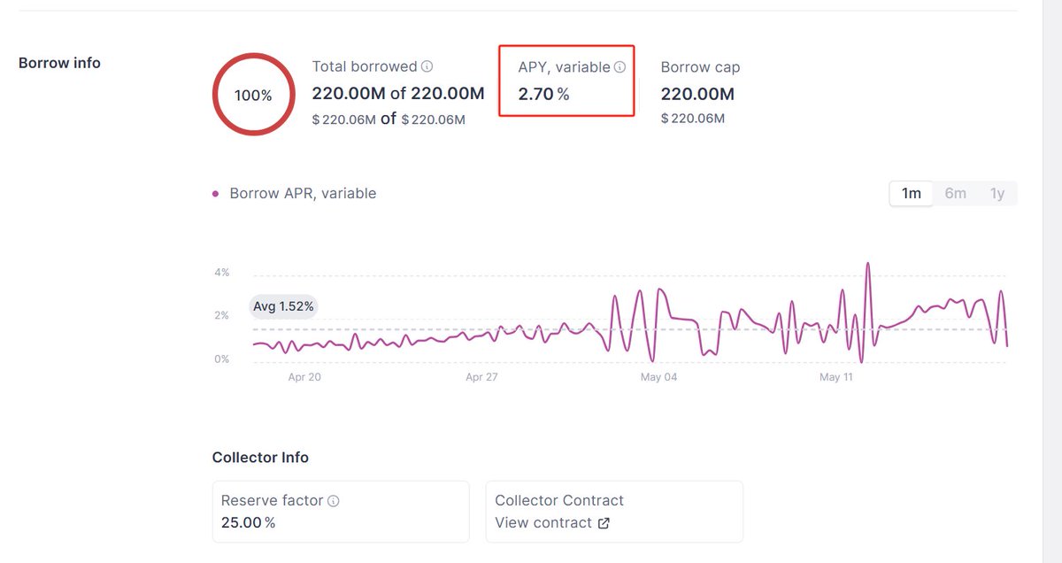The image size is (1062, 563).
Task: Click the red 100% utilization ring
Action: coord(253,95)
